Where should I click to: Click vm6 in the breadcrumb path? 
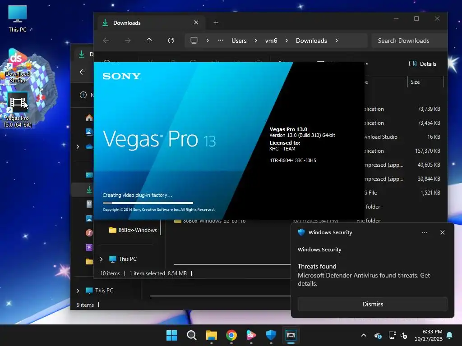point(271,41)
